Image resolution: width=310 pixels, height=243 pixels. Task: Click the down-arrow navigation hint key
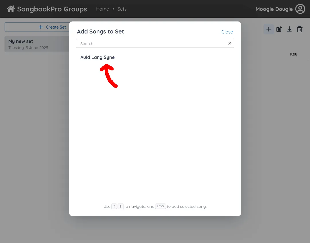click(120, 206)
